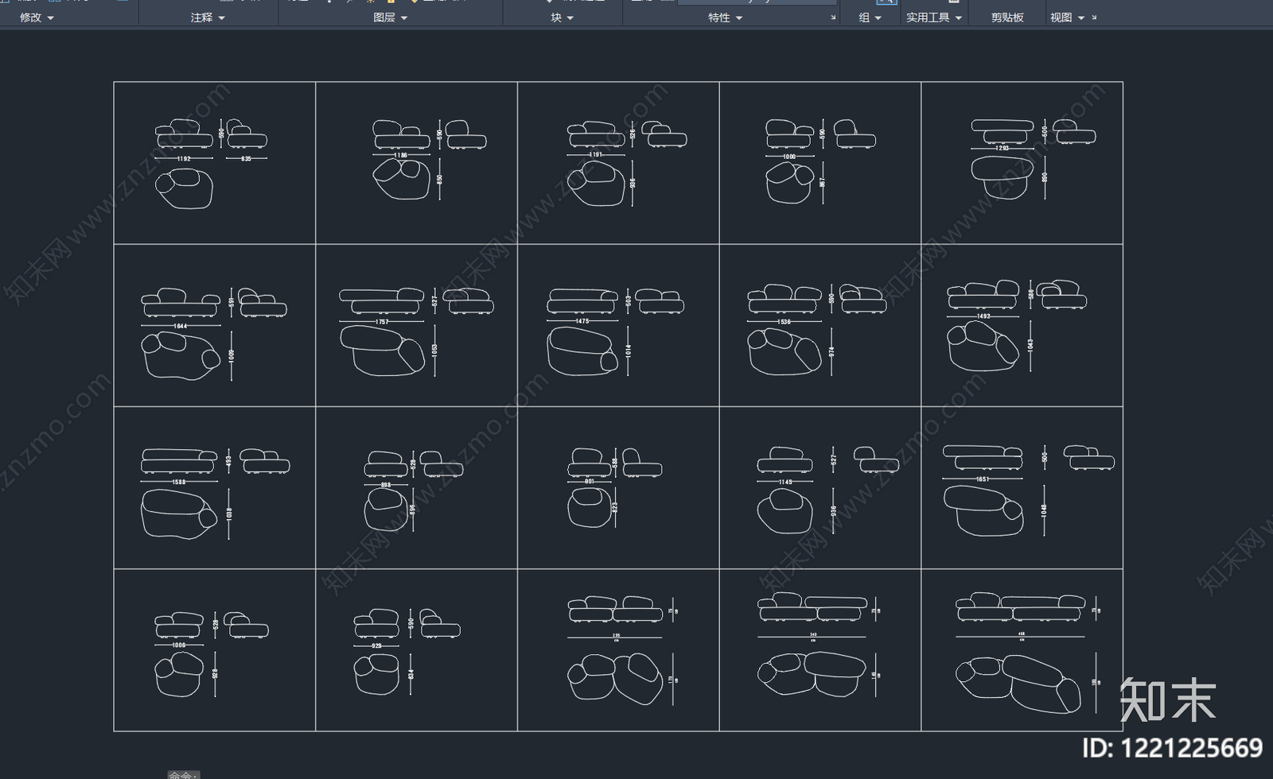Pick the plan-view outline of the 1644 sofa
1273x779 pixels.
coord(181,355)
